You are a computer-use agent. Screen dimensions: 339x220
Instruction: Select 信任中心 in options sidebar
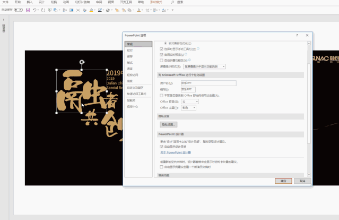point(133,106)
